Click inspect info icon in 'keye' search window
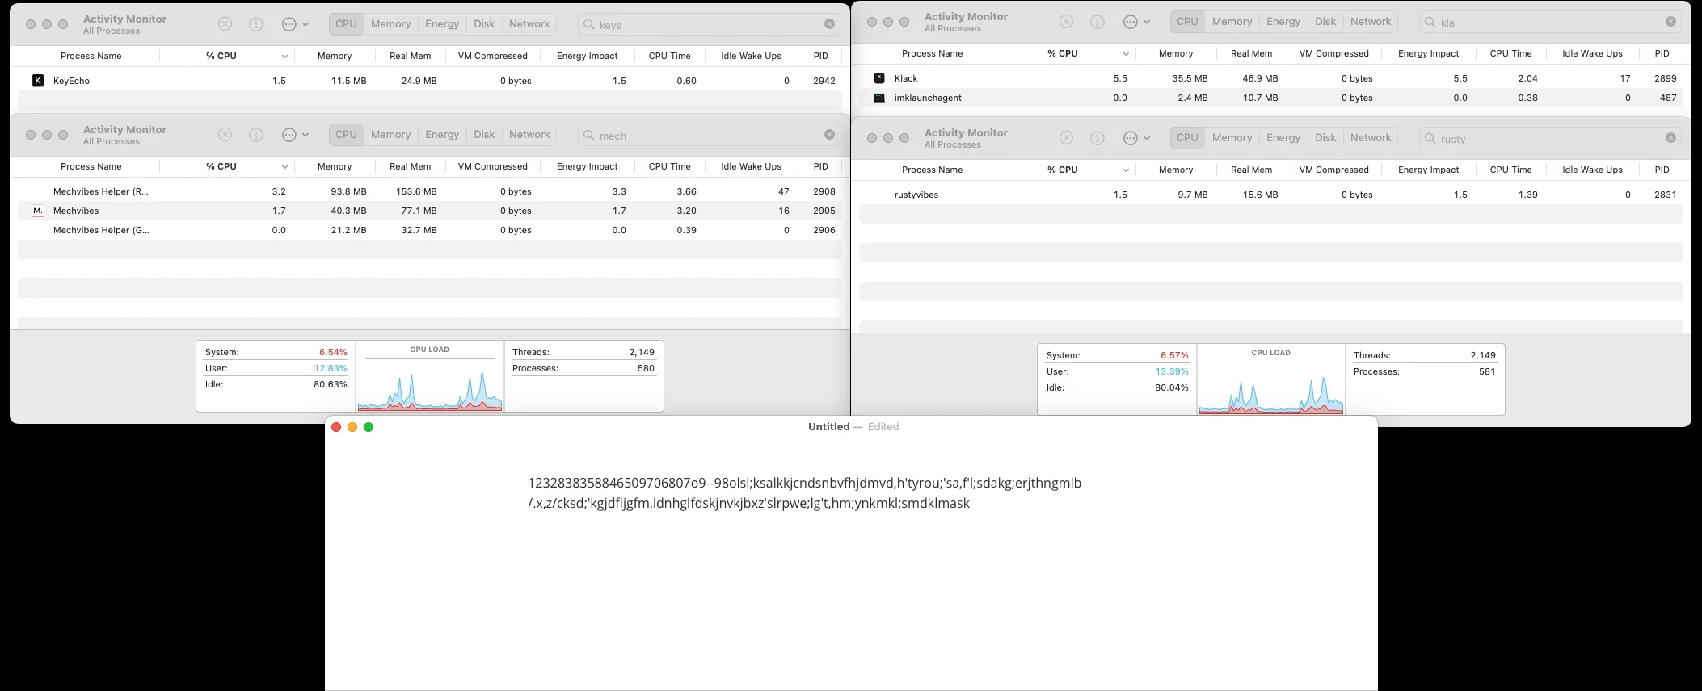Screen dimensions: 1702x691 256,24
